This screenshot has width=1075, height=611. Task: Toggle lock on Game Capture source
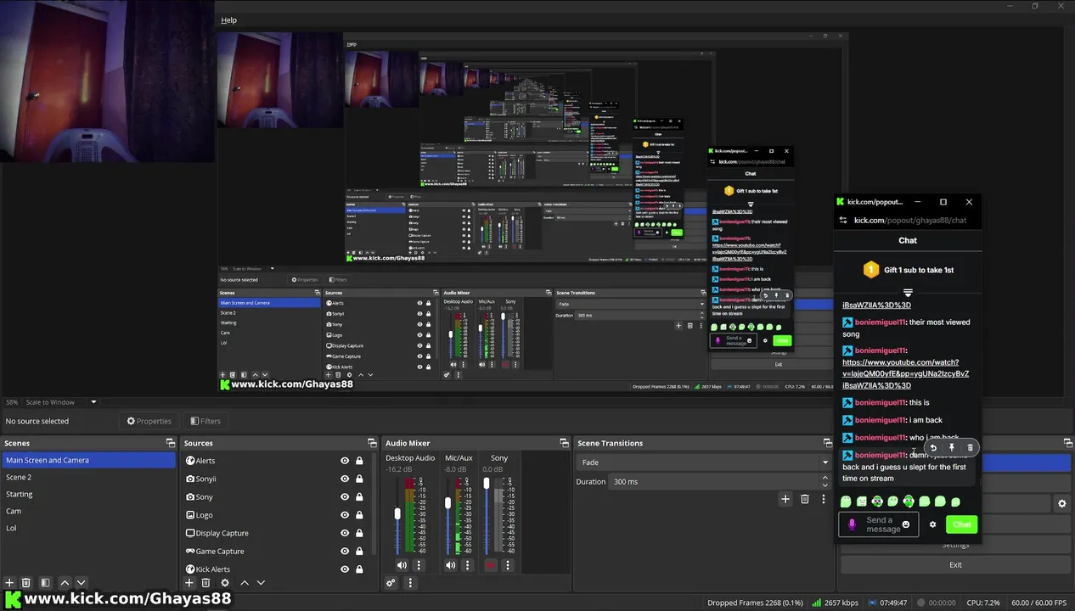tap(359, 552)
